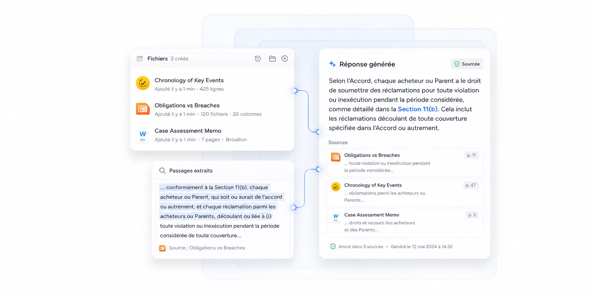Click the p. 11 page badge
This screenshot has height=296, width=593.
coord(471,155)
